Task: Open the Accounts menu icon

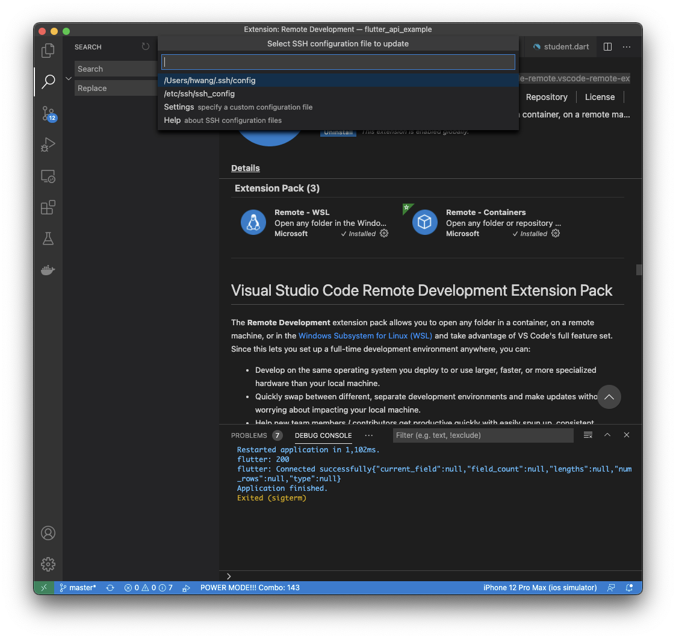Action: 48,533
